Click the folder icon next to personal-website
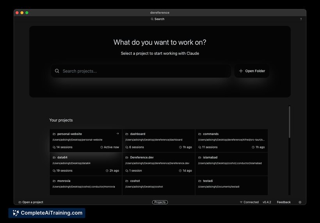 (x=54, y=134)
